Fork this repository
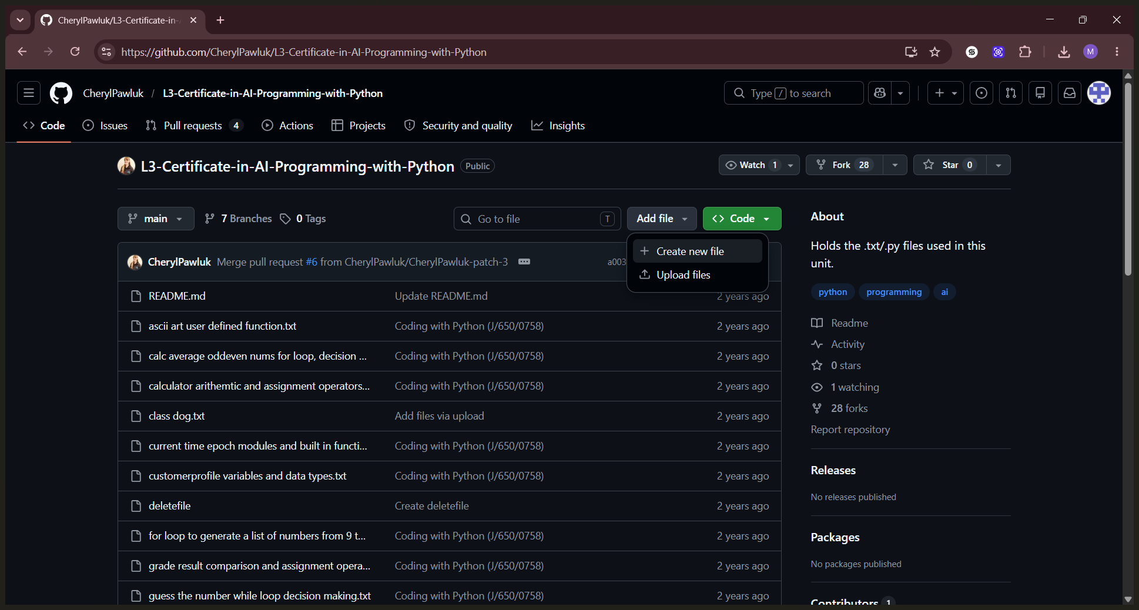This screenshot has width=1139, height=610. [845, 165]
